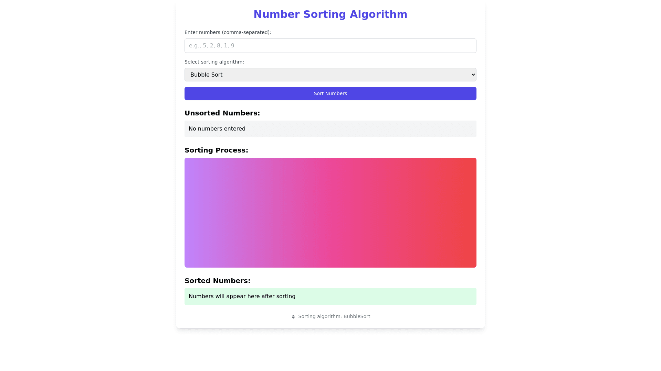Click the dropdown chevron arrow of algorithm selector
Image resolution: width=661 pixels, height=371 pixels.
(x=473, y=75)
